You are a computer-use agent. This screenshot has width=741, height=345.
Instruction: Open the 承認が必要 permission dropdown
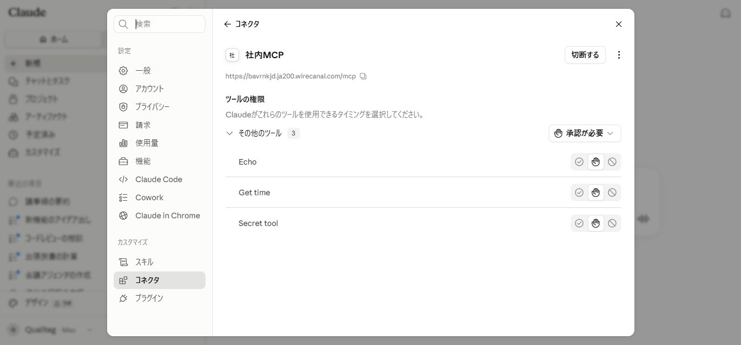[585, 133]
